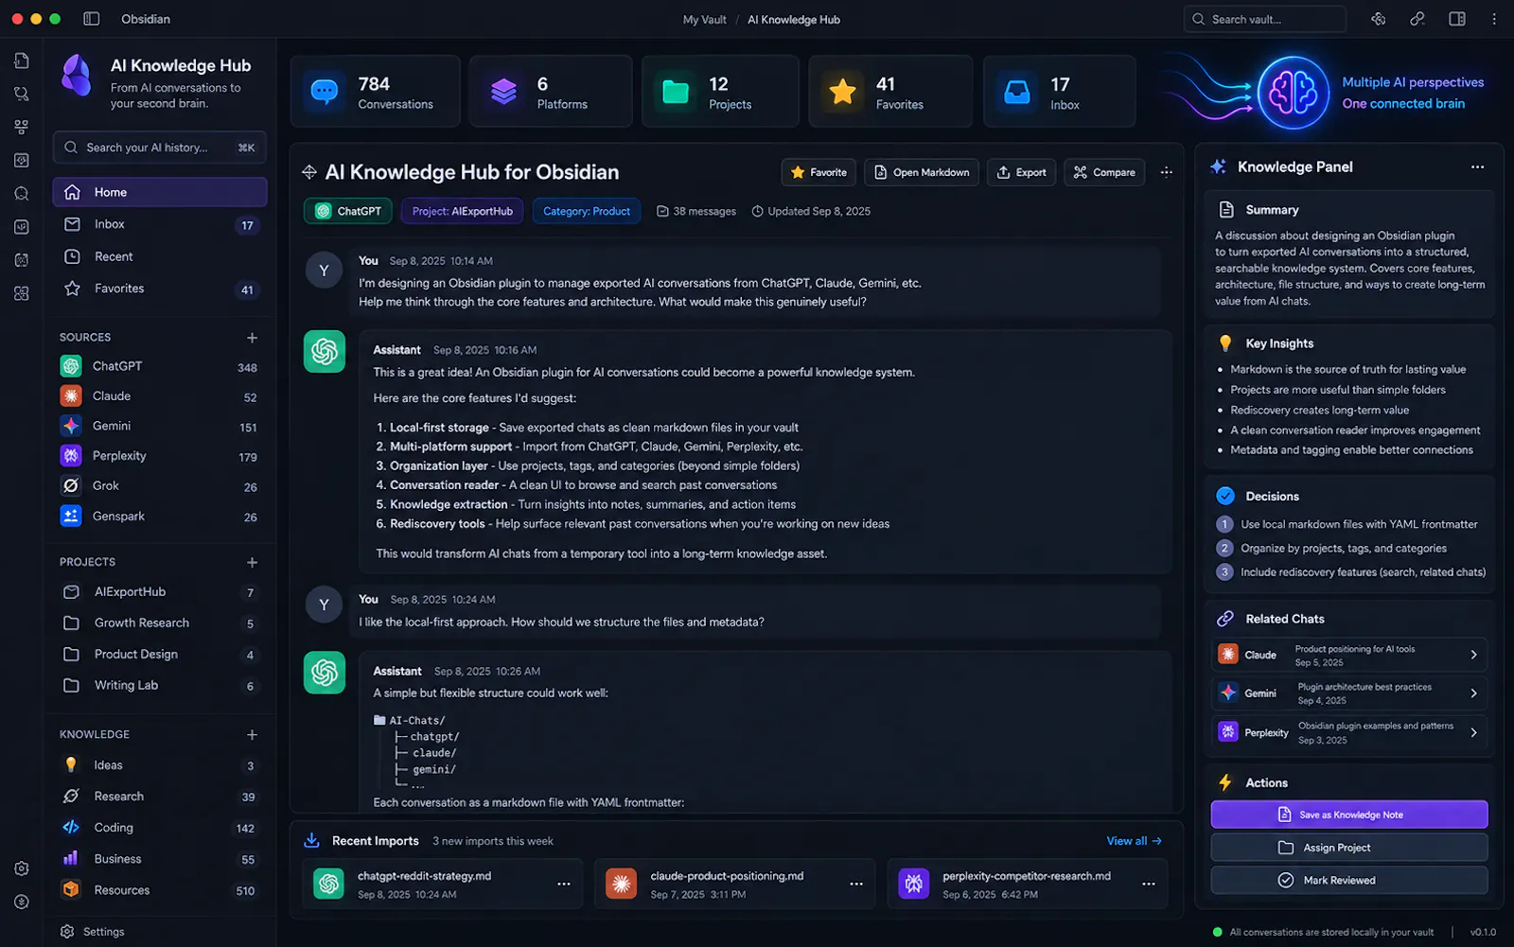Screen dimensions: 1514x947
Task: Open options for claude-product-positioning.md import
Action: point(856,884)
